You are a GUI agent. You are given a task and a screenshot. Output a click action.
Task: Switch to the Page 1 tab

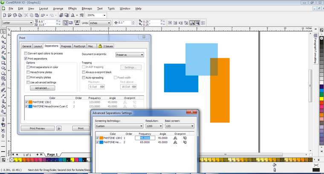(52, 154)
